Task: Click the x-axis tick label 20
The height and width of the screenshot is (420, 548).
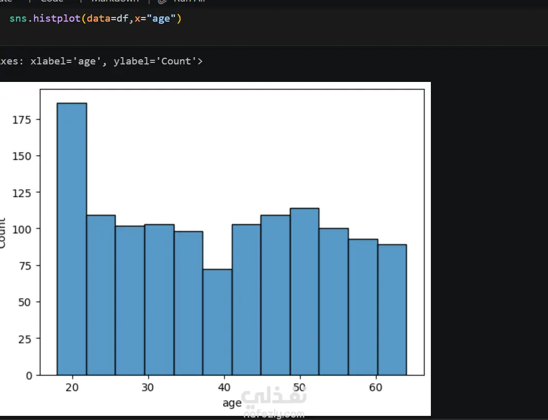Action: click(72, 387)
